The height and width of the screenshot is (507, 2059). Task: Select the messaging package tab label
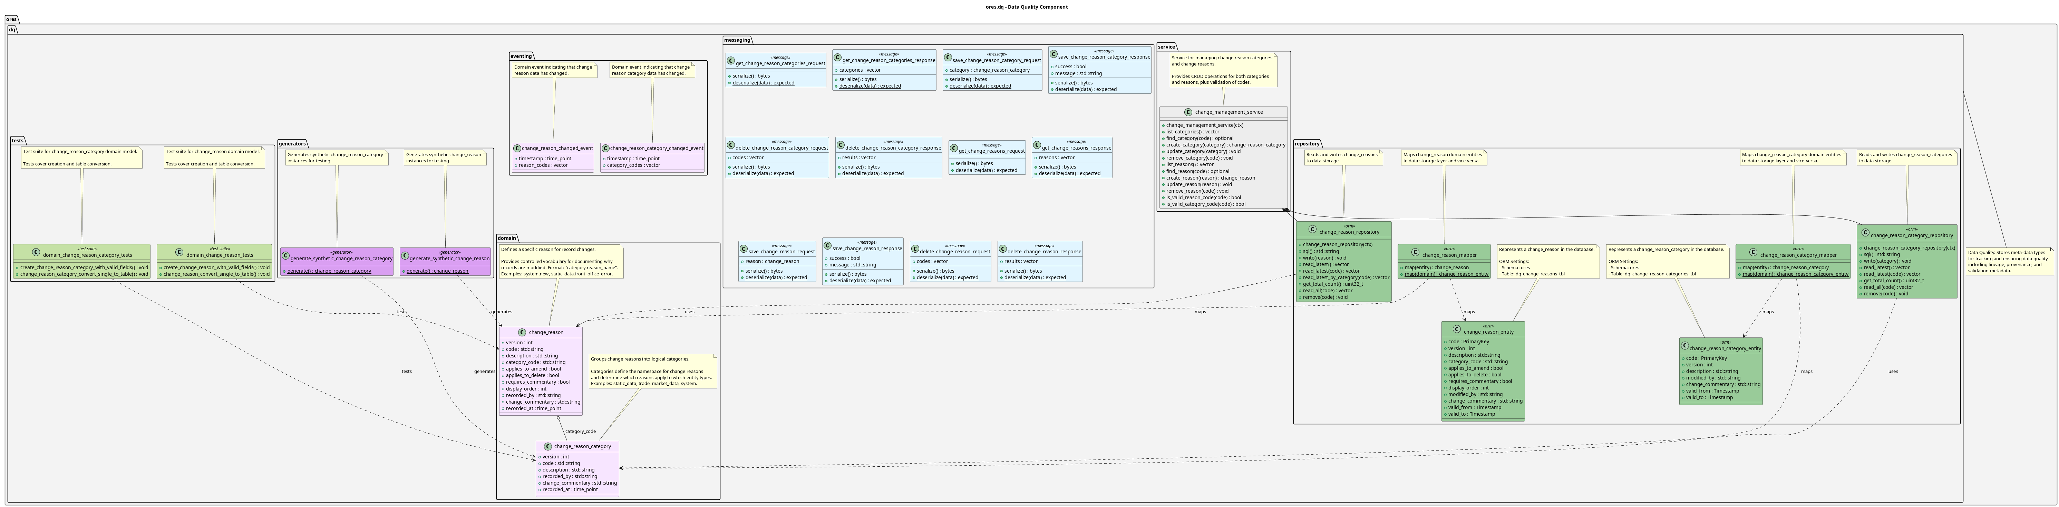pyautogui.click(x=737, y=40)
